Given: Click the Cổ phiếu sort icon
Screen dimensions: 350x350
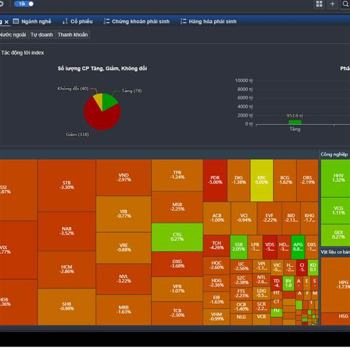Looking at the screenshot, I should [65, 22].
